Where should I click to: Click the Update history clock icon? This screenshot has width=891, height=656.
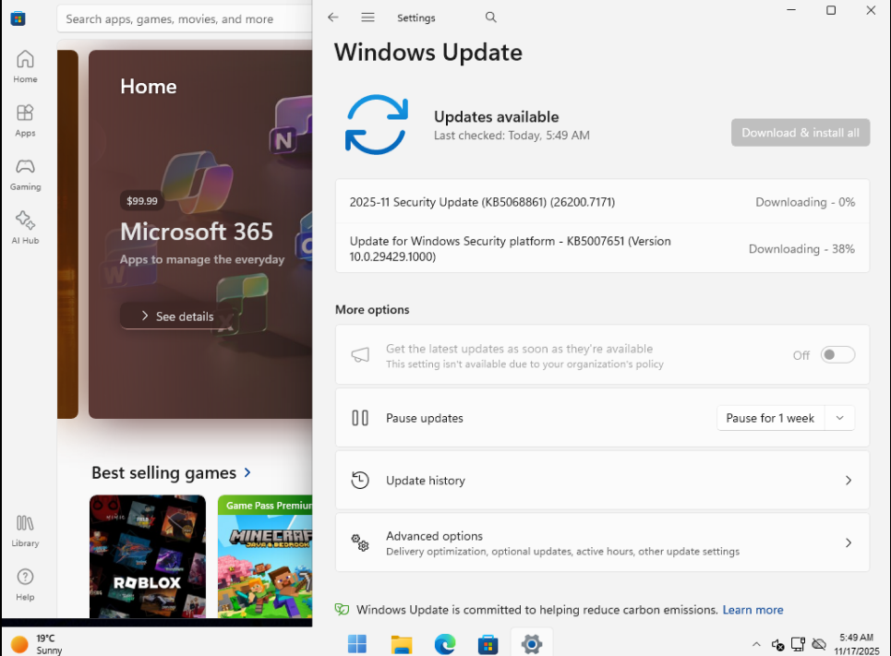tap(360, 481)
